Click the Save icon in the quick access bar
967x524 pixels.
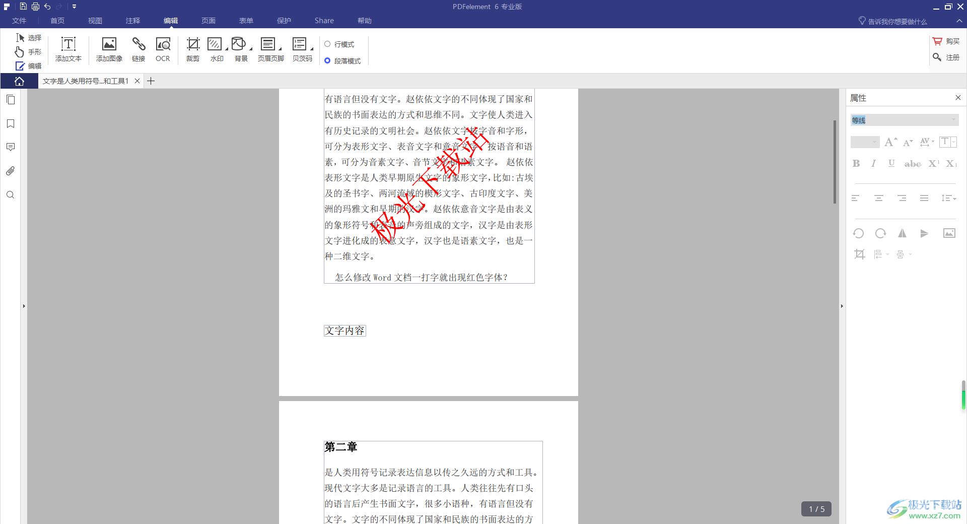coord(23,7)
